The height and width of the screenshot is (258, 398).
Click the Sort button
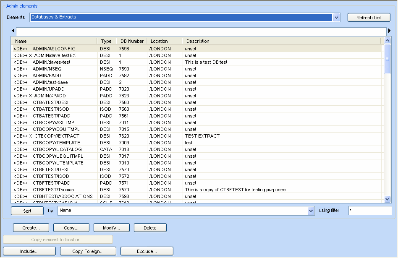click(27, 211)
